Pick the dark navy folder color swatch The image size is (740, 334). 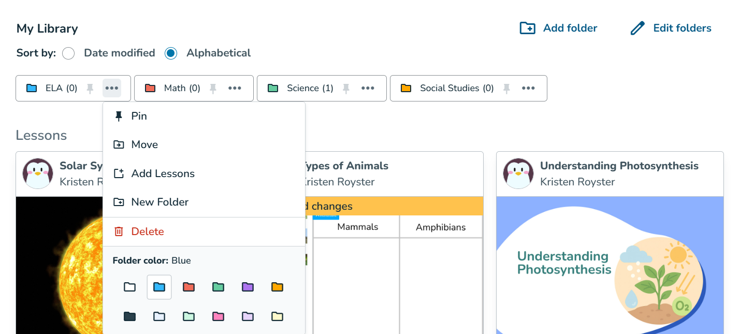point(129,316)
